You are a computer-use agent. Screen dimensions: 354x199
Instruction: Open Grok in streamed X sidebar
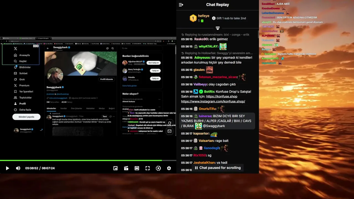pyautogui.click(x=19, y=79)
